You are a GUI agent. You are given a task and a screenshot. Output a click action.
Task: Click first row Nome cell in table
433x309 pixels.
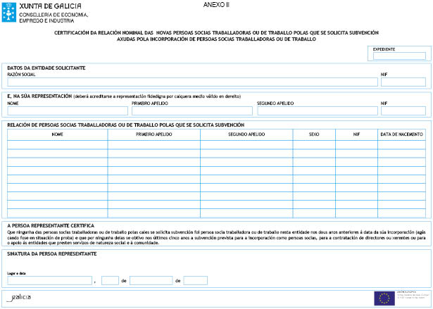coord(57,144)
